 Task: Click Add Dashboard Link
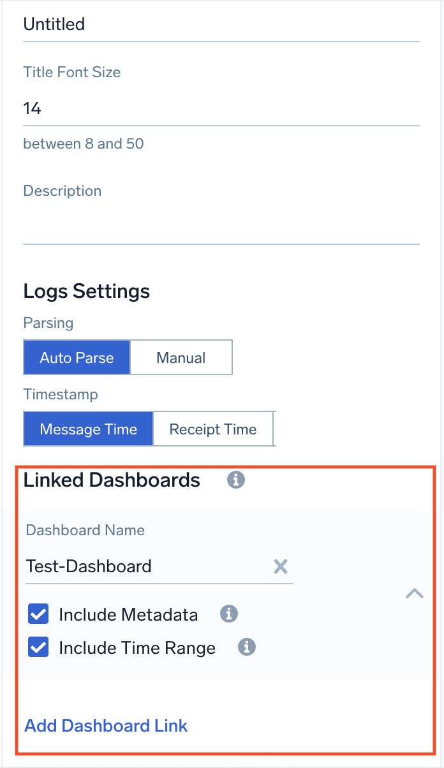106,726
